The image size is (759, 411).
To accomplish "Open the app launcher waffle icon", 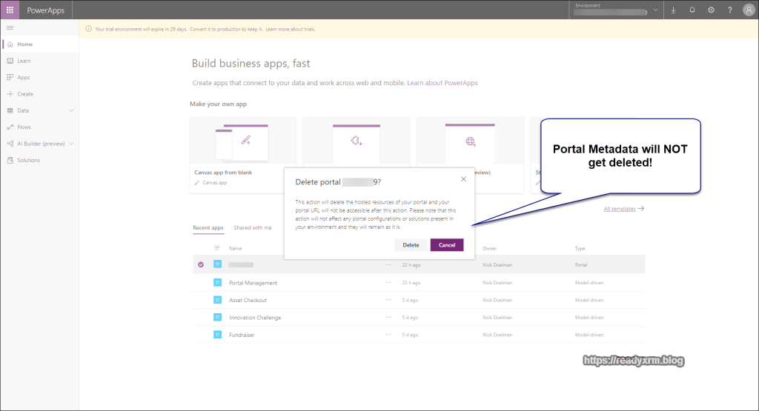I will pos(10,10).
